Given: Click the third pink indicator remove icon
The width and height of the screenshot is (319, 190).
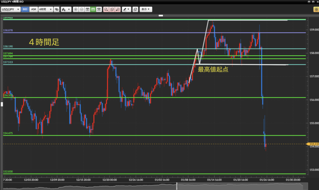Looking at the screenshot, I should pyautogui.click(x=118, y=9).
